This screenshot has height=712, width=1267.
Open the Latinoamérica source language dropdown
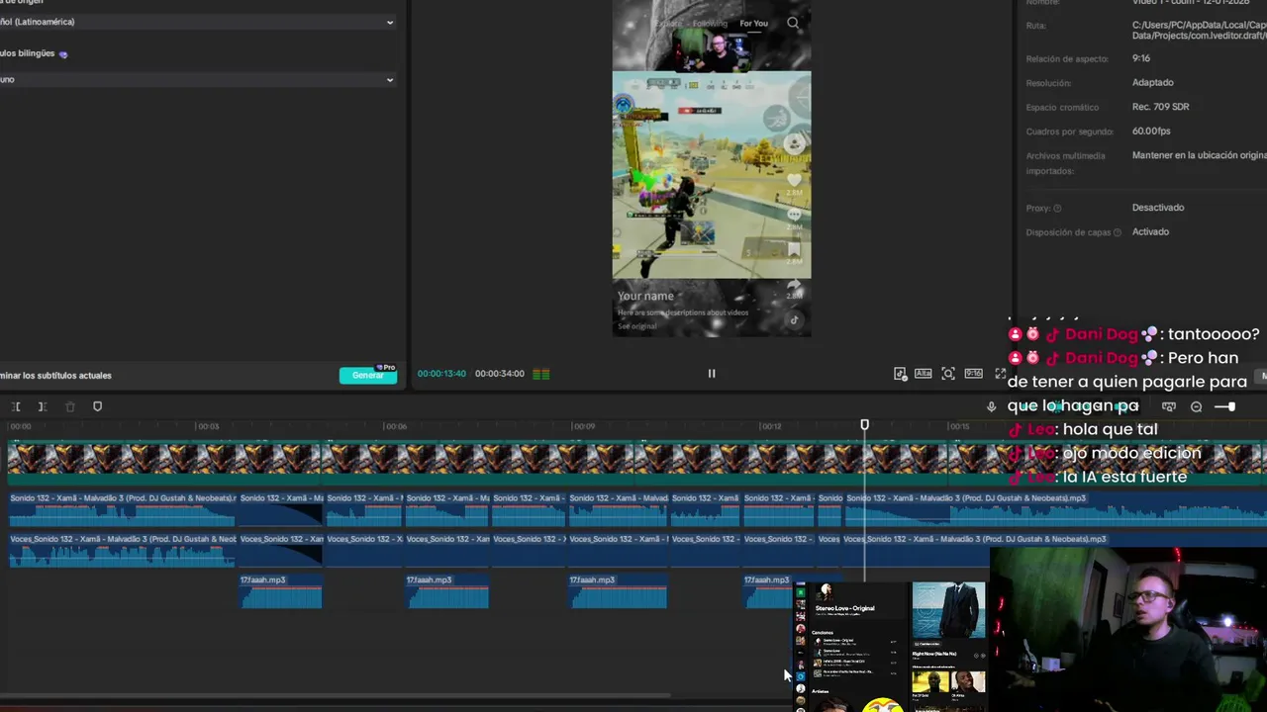(x=198, y=22)
